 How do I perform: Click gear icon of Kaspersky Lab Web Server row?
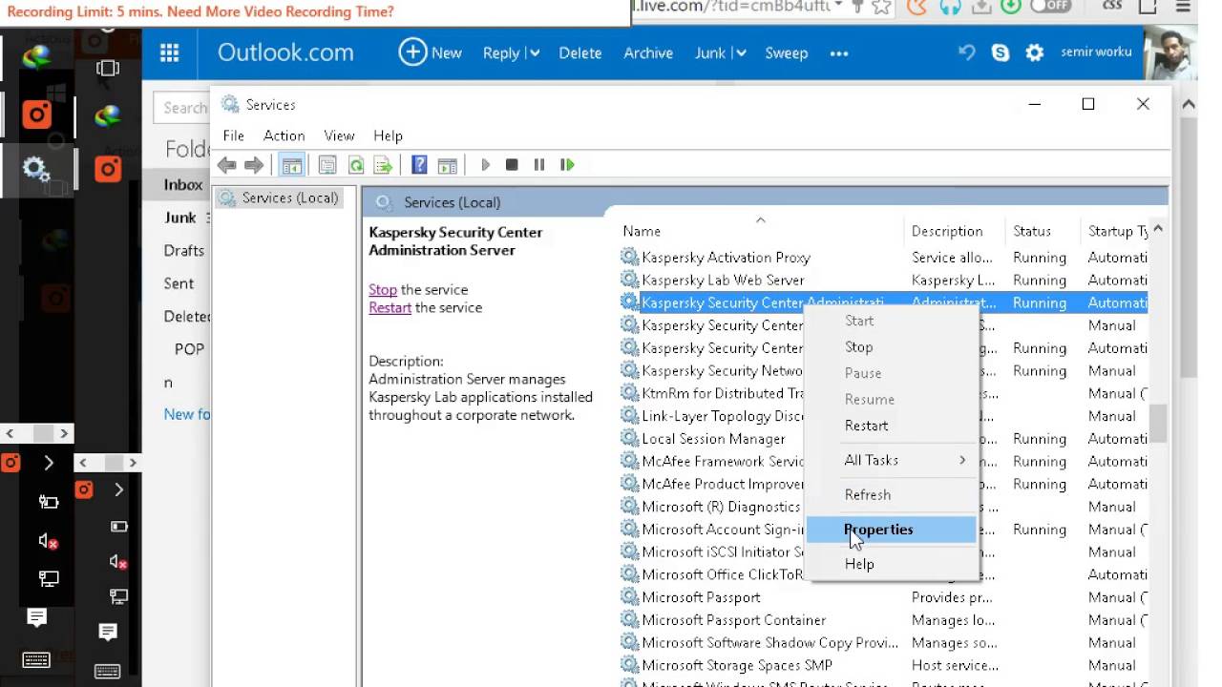coord(629,280)
